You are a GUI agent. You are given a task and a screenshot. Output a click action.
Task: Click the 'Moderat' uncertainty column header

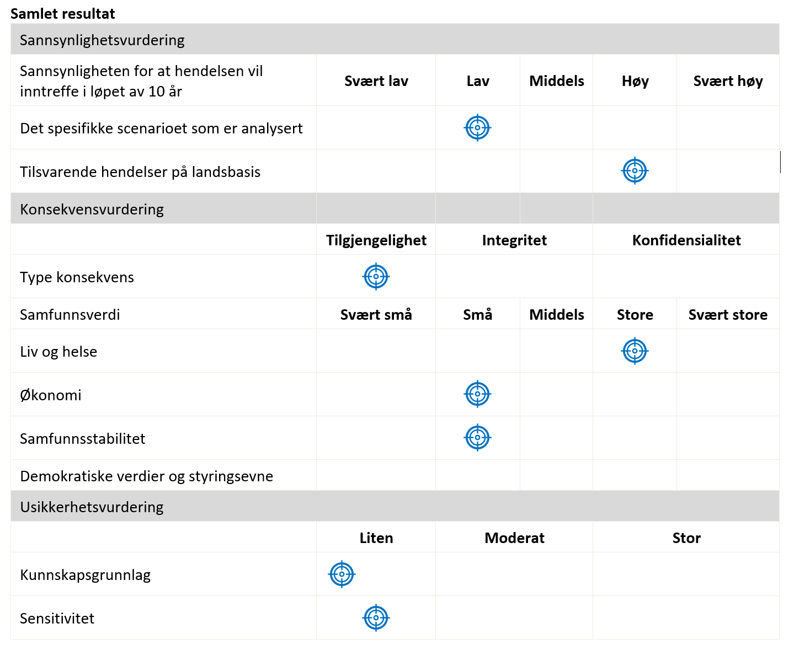(x=514, y=538)
